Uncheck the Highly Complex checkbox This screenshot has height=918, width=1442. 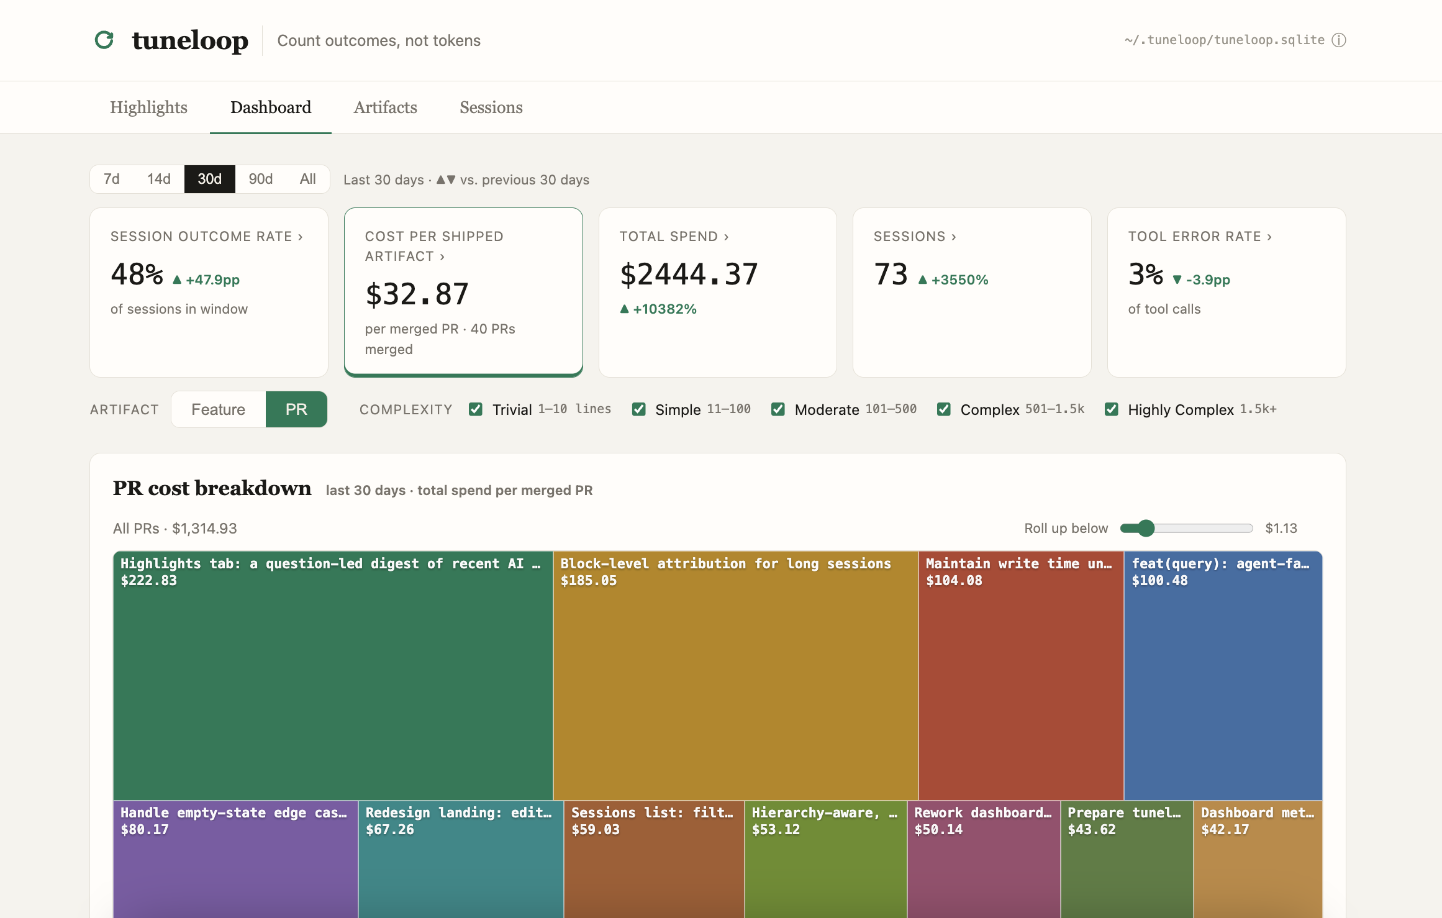click(x=1111, y=409)
